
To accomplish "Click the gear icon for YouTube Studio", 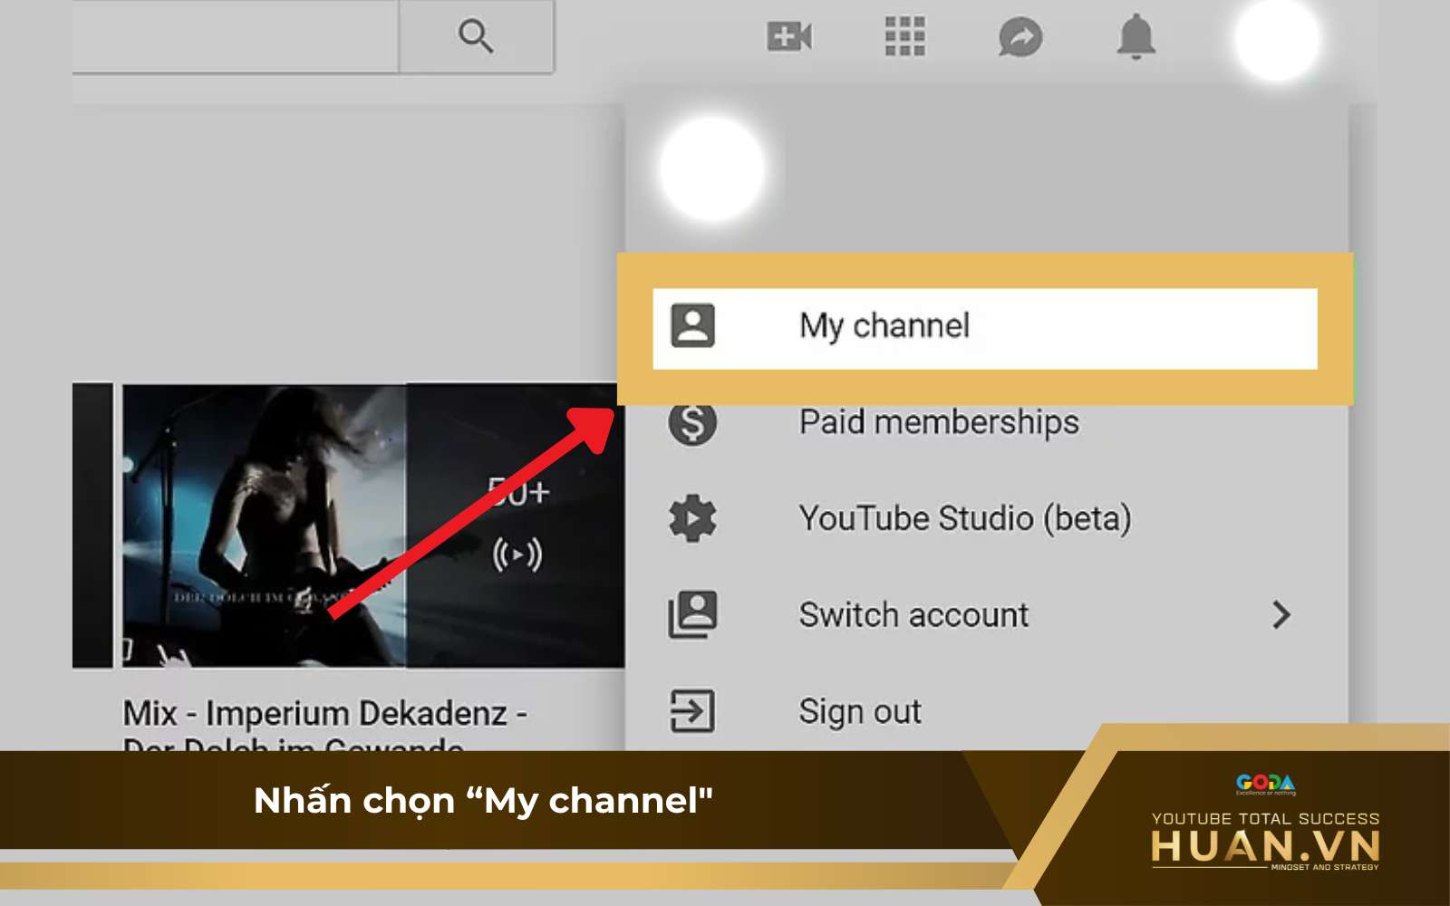I will click(x=693, y=518).
